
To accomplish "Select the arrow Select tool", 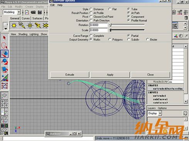I will click(x=5, y=38).
